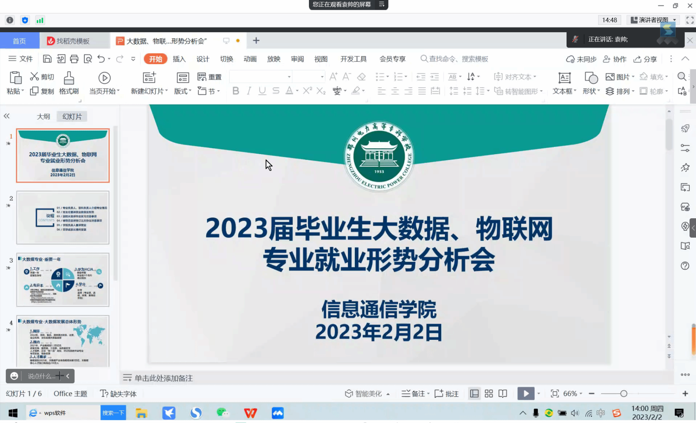Viewport: 696px width, 423px height.
Task: Start slideshow with the play button
Action: [526, 393]
